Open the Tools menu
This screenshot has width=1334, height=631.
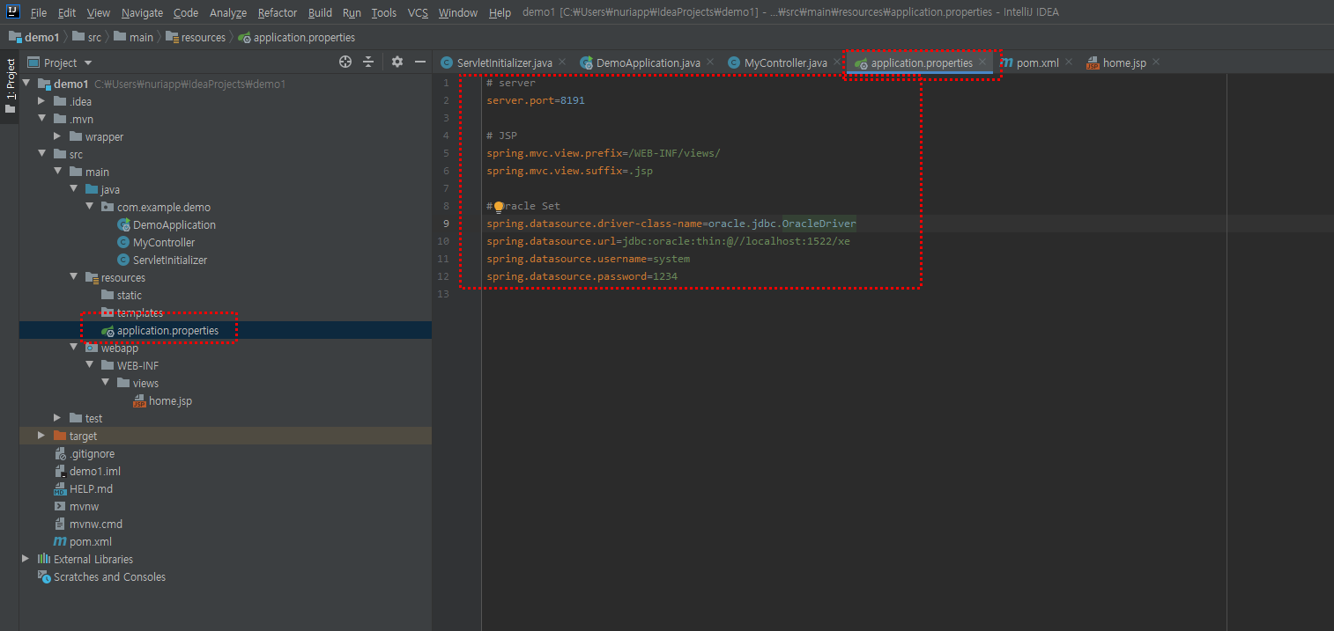tap(384, 13)
